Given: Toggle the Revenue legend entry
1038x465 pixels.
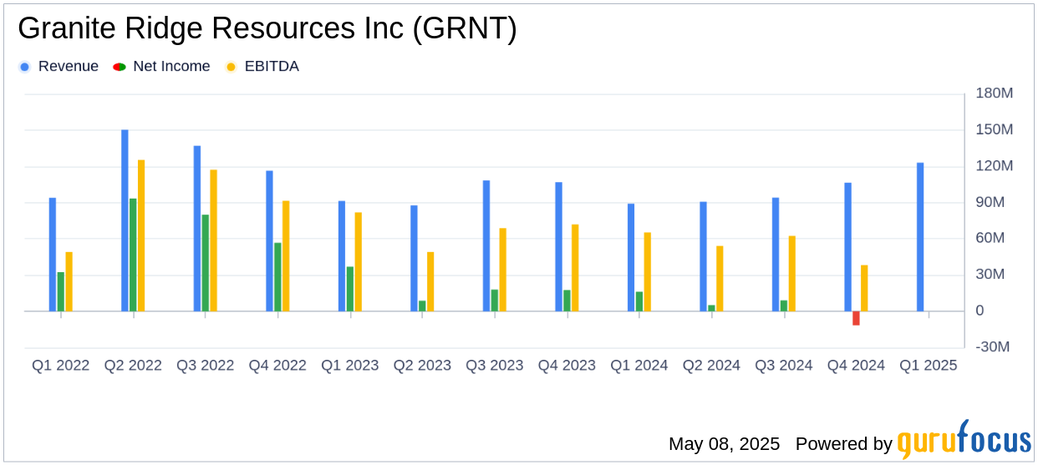Looking at the screenshot, I should coord(59,67).
